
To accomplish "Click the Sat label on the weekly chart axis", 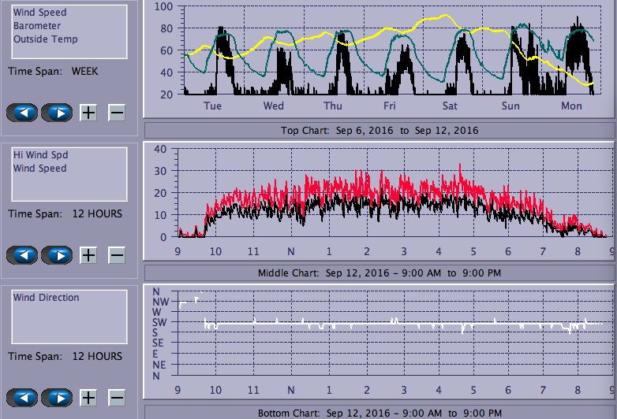I will click(x=450, y=106).
